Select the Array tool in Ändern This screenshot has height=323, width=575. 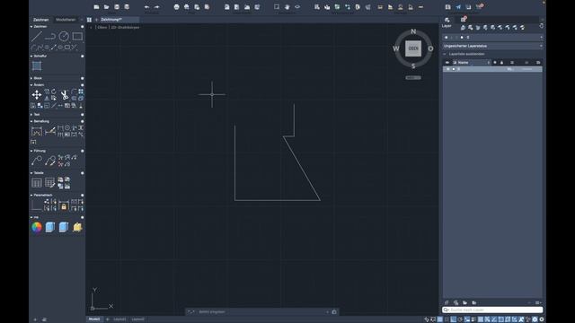pos(81,92)
